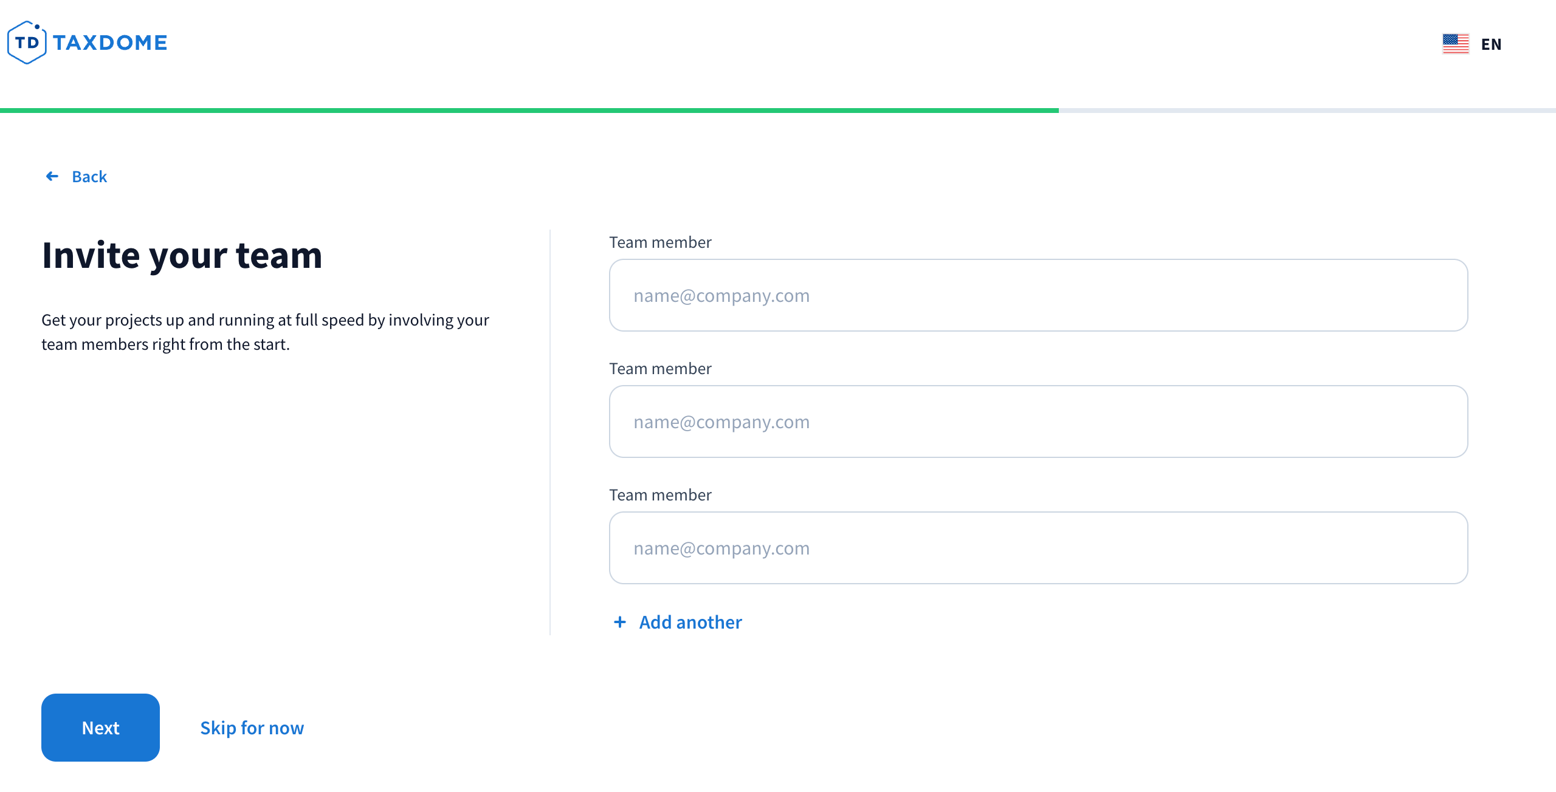Click the first Team member label
1556x792 pixels.
tap(660, 242)
